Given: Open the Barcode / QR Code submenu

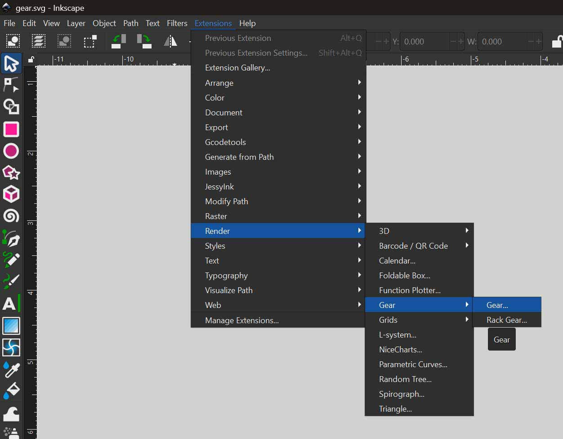Looking at the screenshot, I should click(x=413, y=246).
